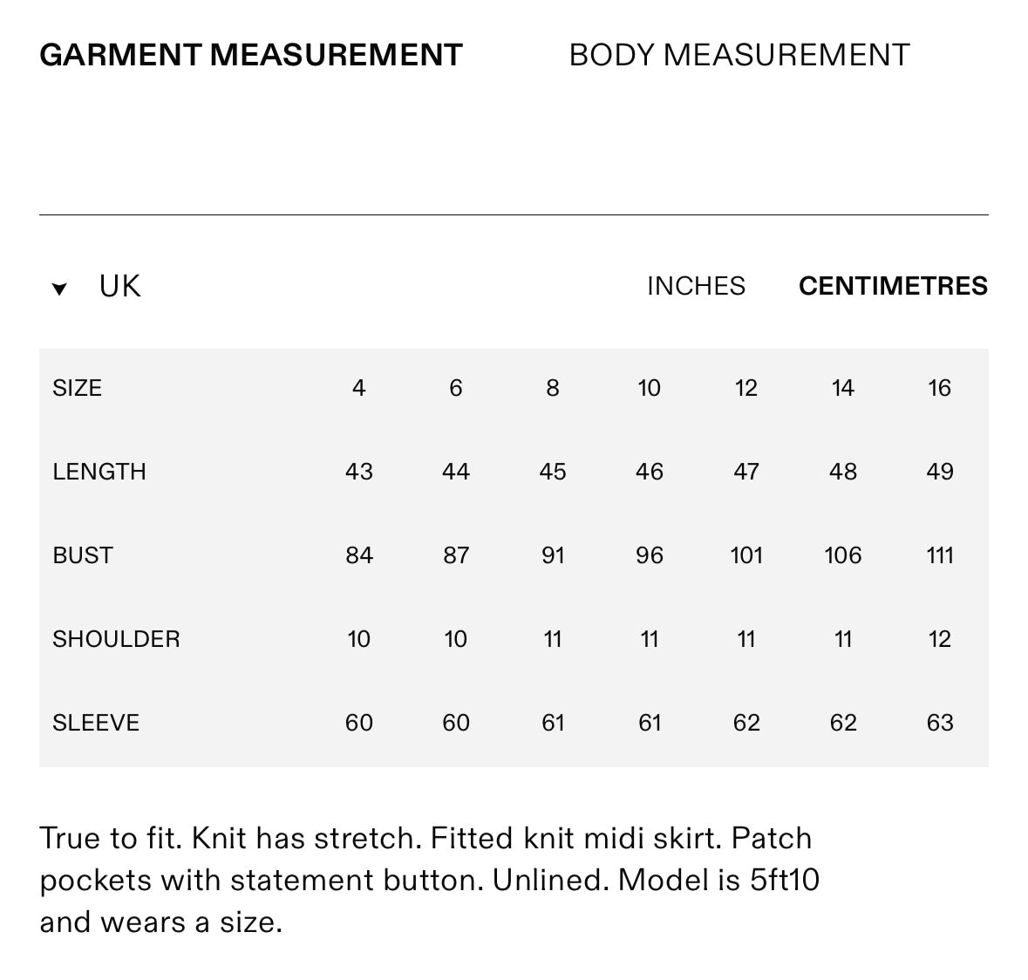Switch to the Garment Measurement tab

(251, 55)
